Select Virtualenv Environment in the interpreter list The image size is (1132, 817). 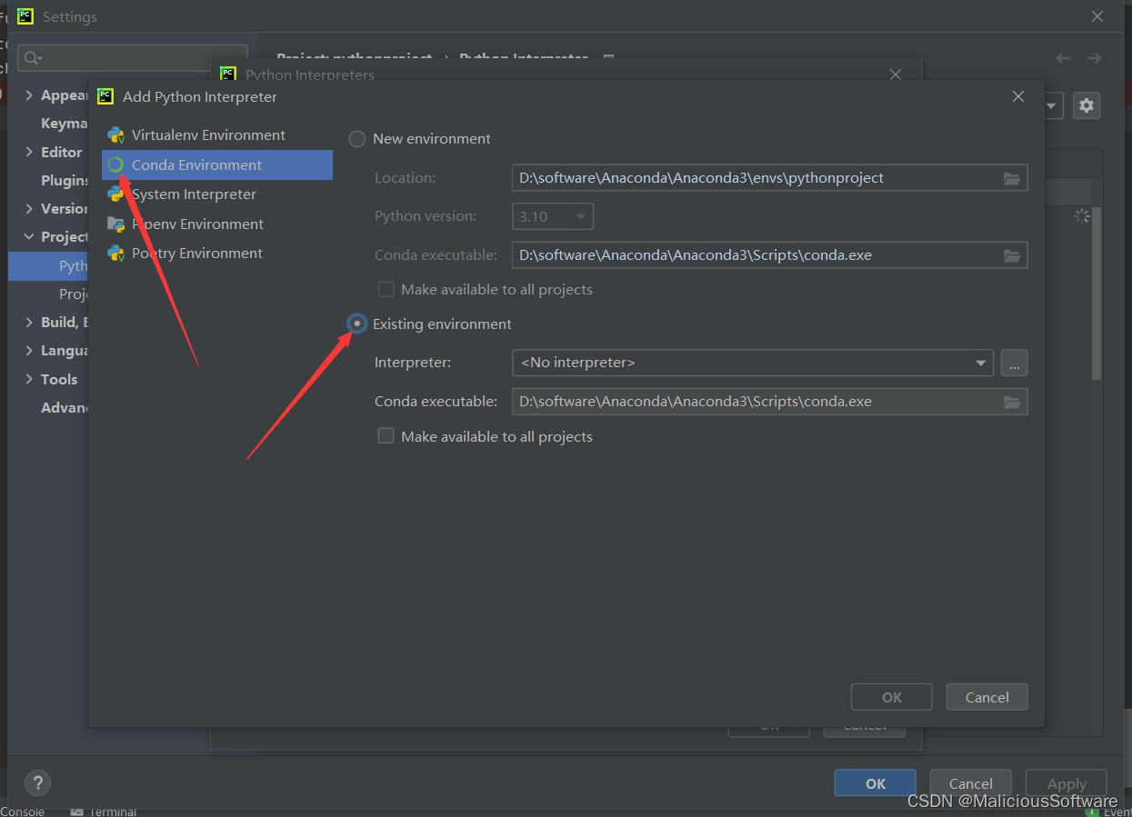(x=216, y=135)
